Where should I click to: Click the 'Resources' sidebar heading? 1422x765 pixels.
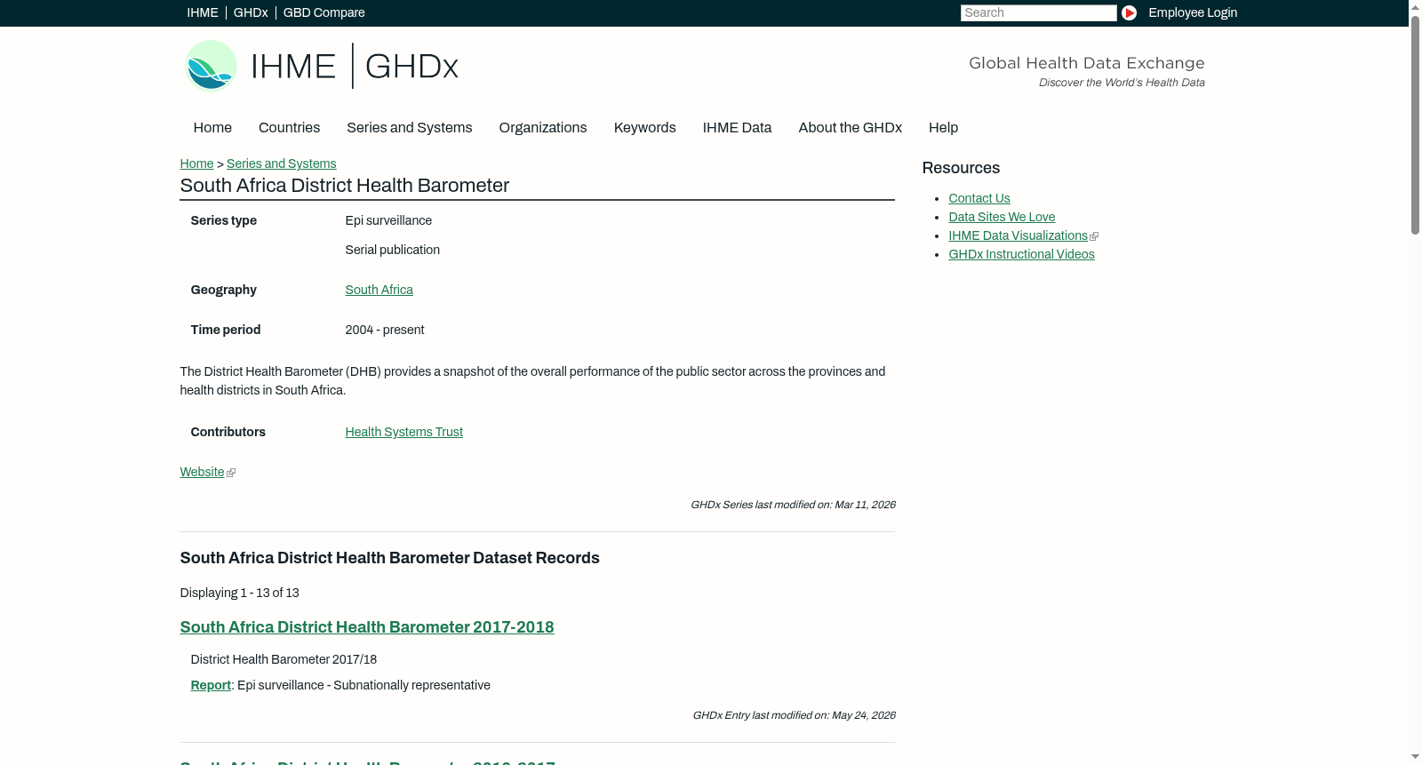[x=961, y=168]
